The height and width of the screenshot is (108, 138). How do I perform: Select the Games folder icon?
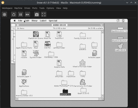(x=94, y=44)
